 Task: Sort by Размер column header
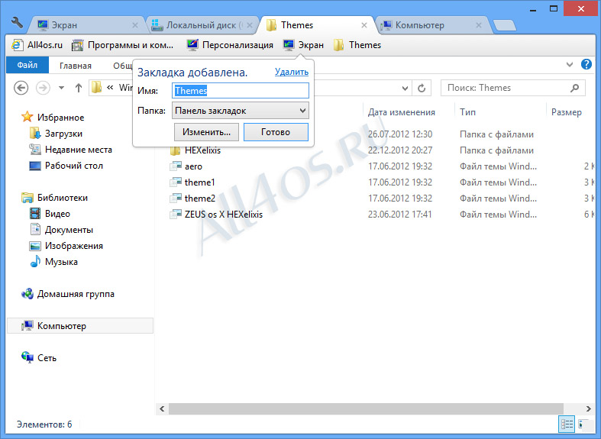pyautogui.click(x=567, y=112)
